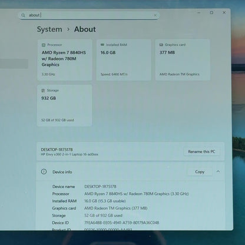Click the Device info circle icon
The width and height of the screenshot is (245, 245).
pos(44,171)
